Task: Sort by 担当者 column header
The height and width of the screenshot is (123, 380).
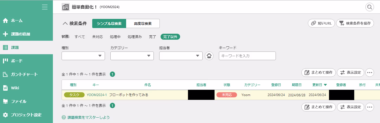Action: [x=201, y=85]
